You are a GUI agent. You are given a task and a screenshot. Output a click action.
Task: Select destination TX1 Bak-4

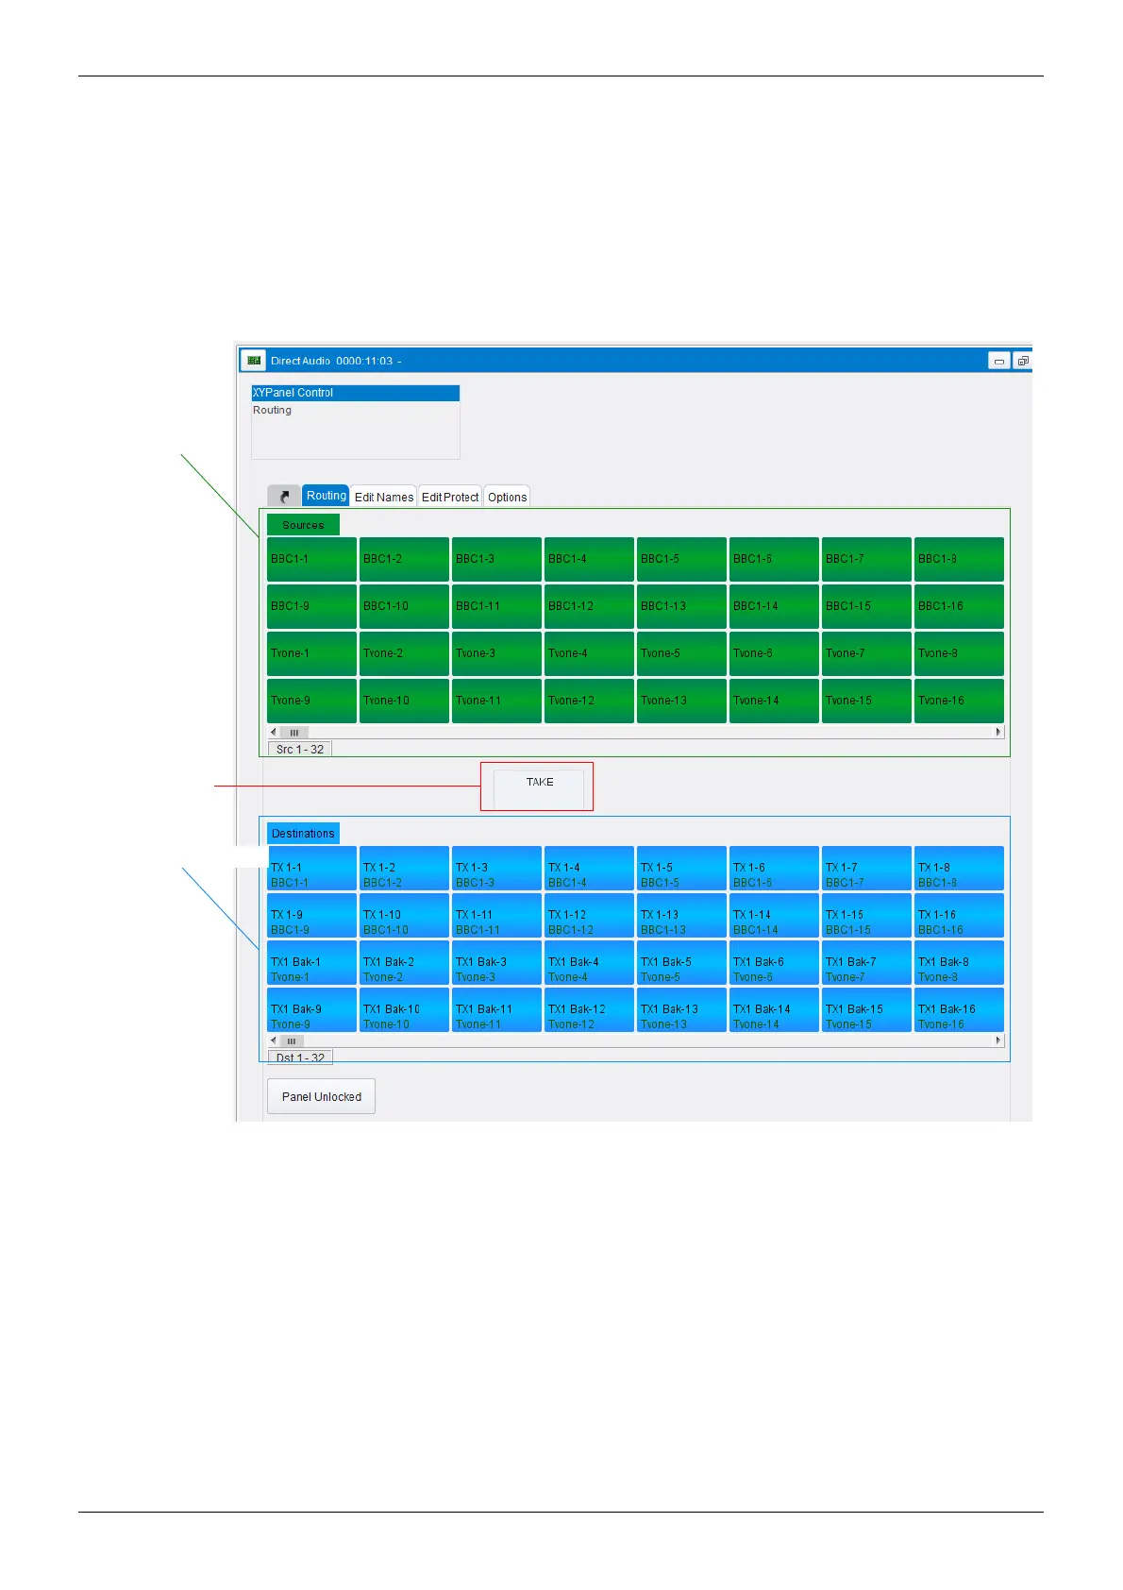coord(589,963)
